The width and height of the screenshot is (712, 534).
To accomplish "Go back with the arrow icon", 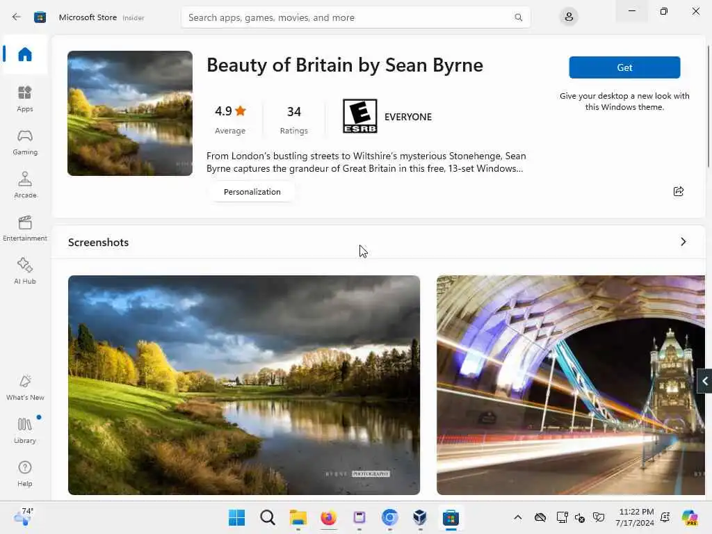I will pyautogui.click(x=17, y=17).
